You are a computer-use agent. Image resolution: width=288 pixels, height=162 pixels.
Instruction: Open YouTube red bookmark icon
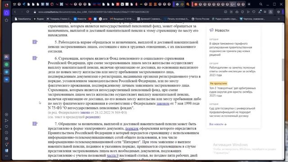pyautogui.click(x=90, y=19)
